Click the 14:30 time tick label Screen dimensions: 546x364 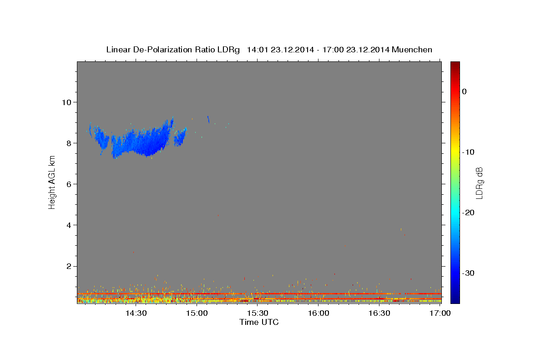pos(136,313)
